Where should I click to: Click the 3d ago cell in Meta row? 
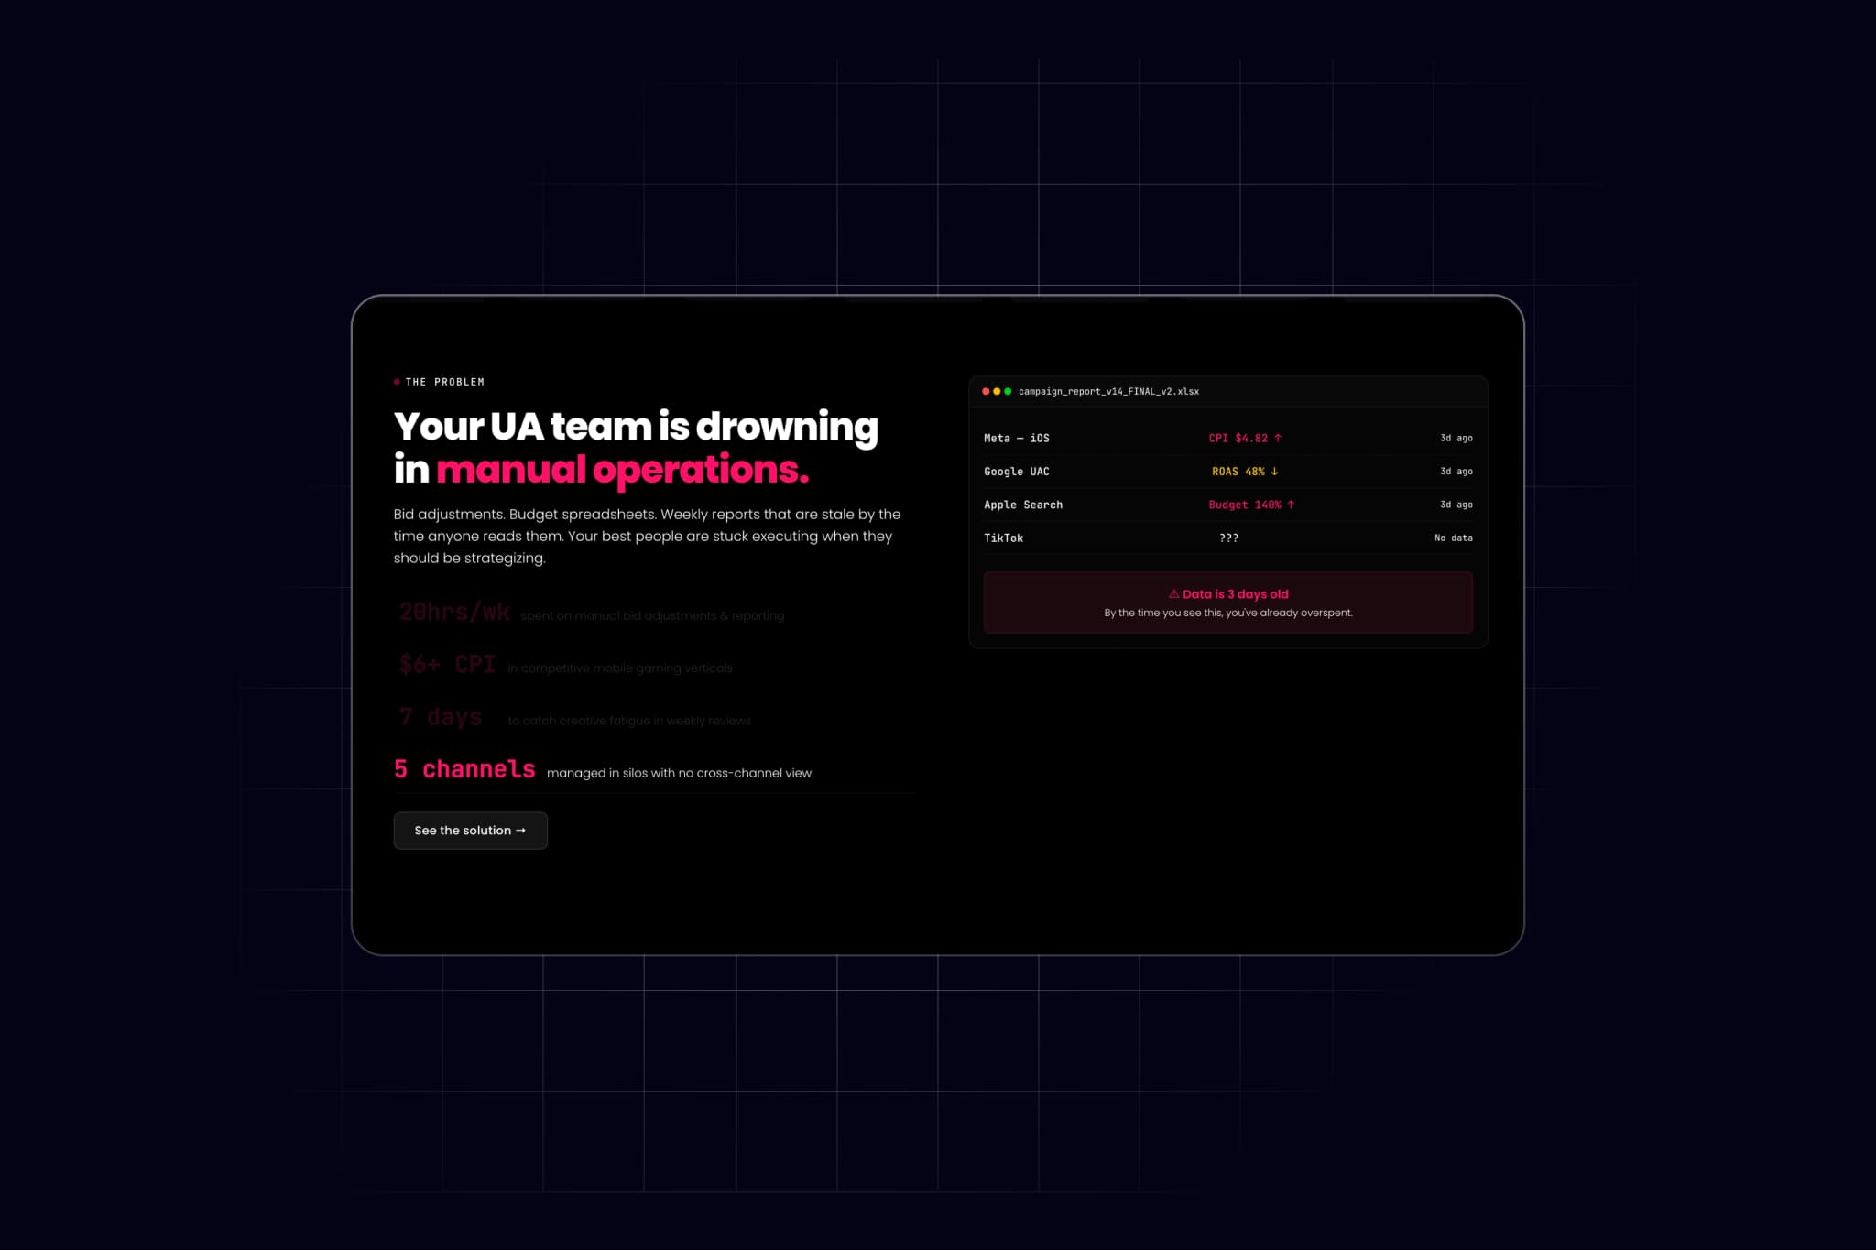(x=1456, y=438)
